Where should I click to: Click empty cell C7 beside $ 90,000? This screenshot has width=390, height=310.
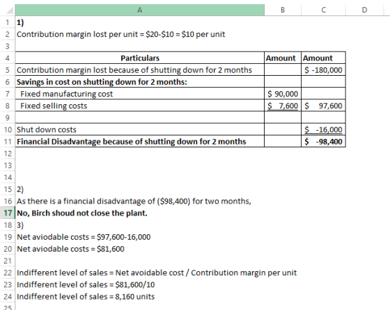(x=323, y=94)
